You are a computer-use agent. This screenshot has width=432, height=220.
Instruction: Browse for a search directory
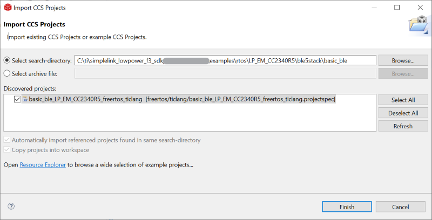coord(403,60)
